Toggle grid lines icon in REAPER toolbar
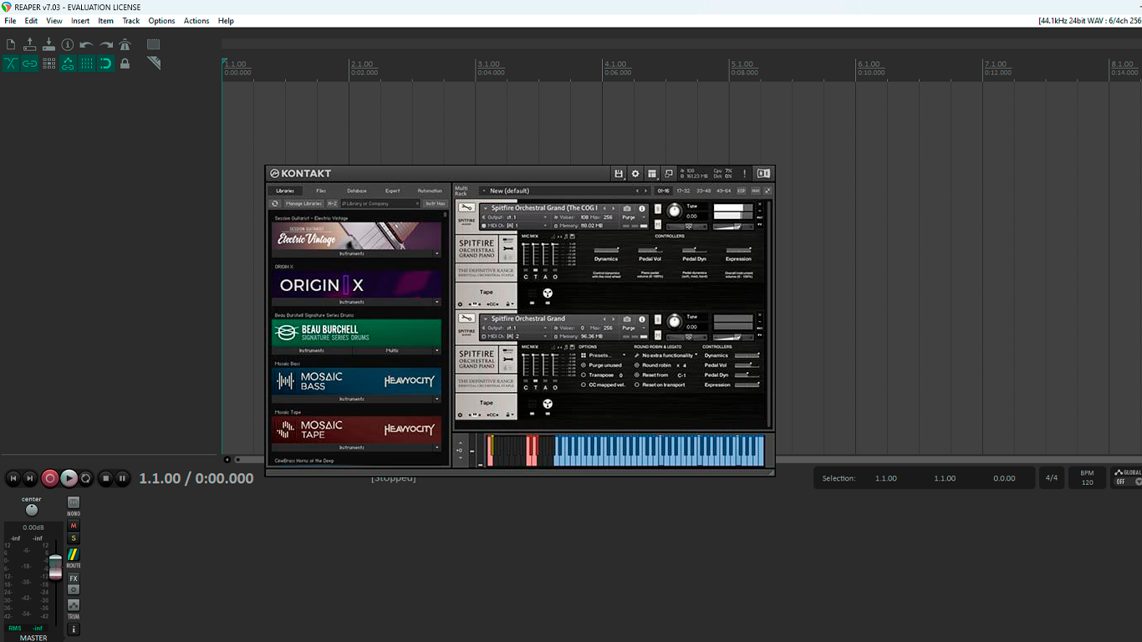 pos(86,64)
